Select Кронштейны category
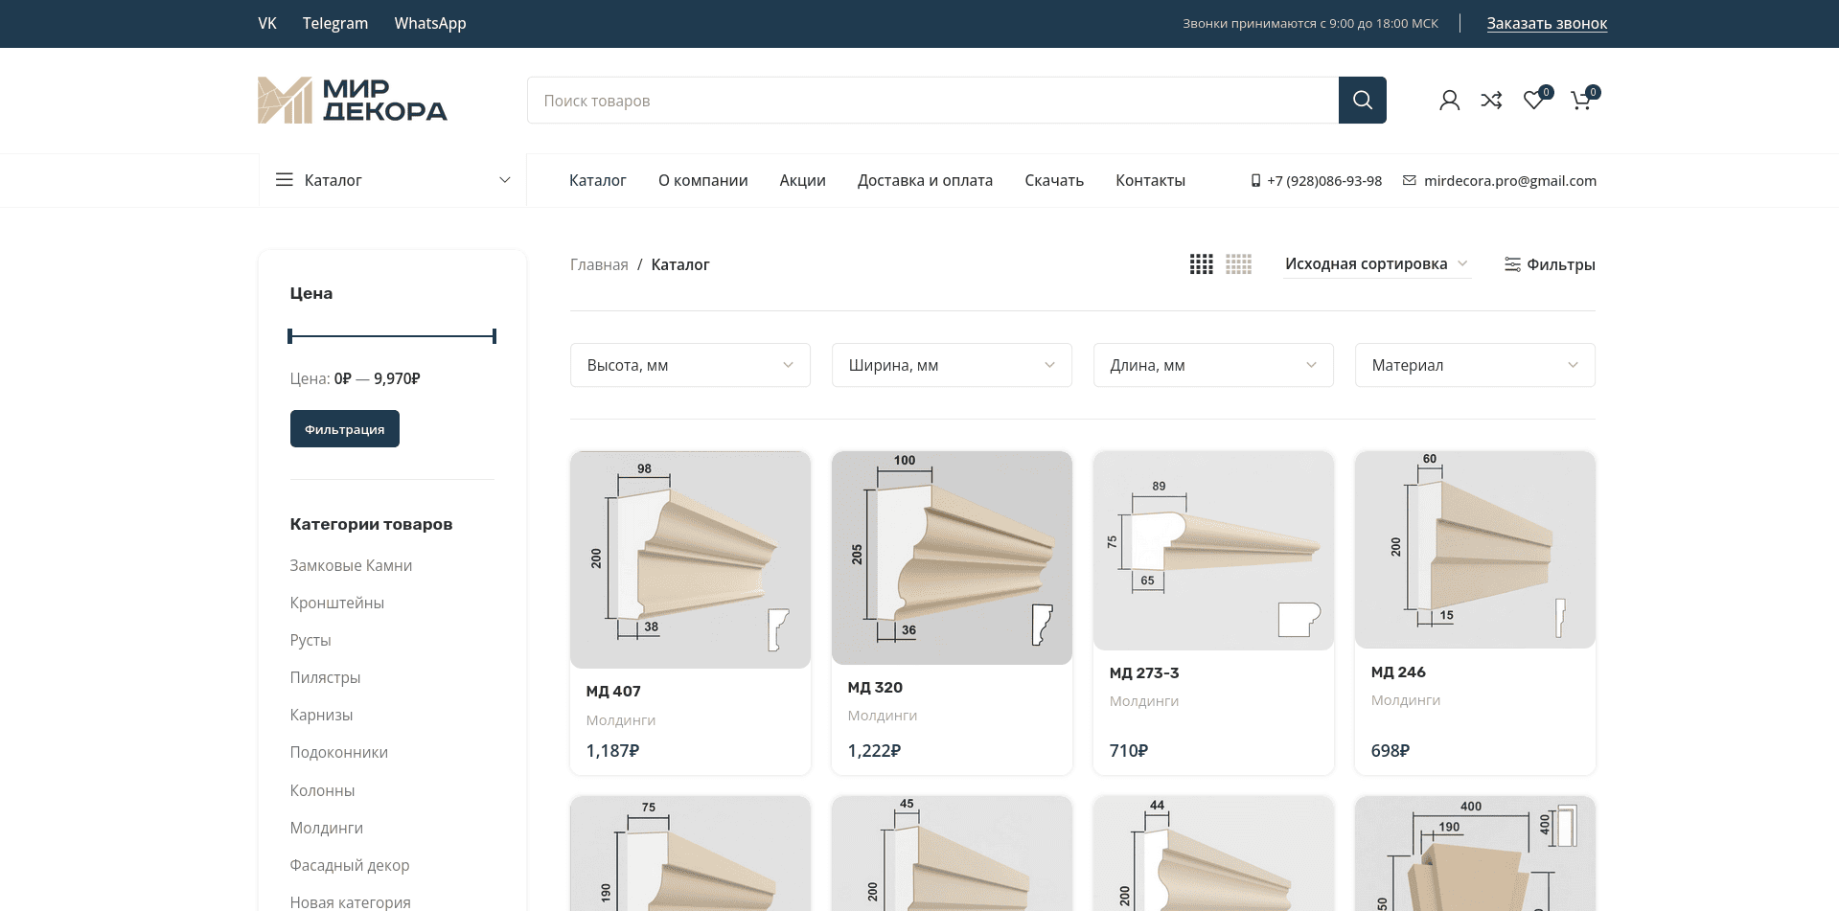The height and width of the screenshot is (911, 1839). pyautogui.click(x=336, y=603)
